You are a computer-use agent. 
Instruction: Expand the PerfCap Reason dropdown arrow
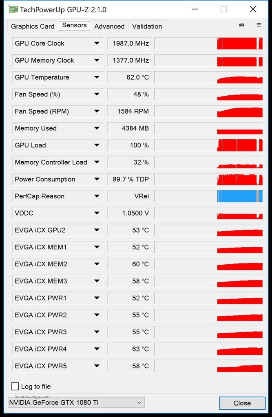tap(97, 196)
